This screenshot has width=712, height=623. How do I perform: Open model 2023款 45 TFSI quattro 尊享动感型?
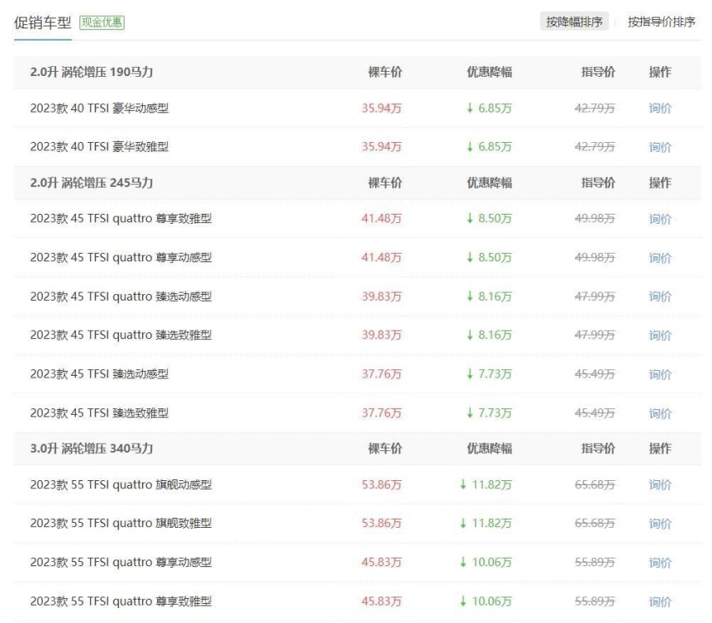121,257
